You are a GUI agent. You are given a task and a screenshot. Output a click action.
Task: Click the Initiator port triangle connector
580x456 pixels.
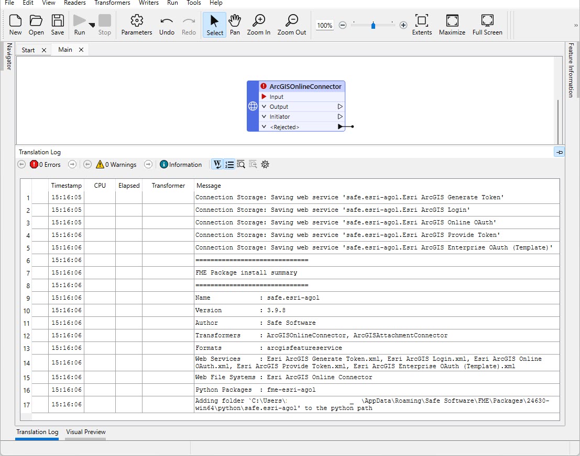coord(341,116)
